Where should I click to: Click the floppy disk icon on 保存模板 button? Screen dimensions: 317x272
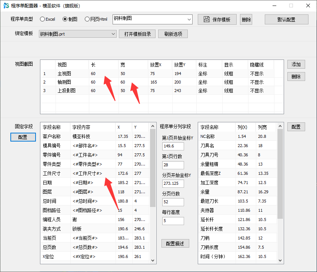coord(206,19)
